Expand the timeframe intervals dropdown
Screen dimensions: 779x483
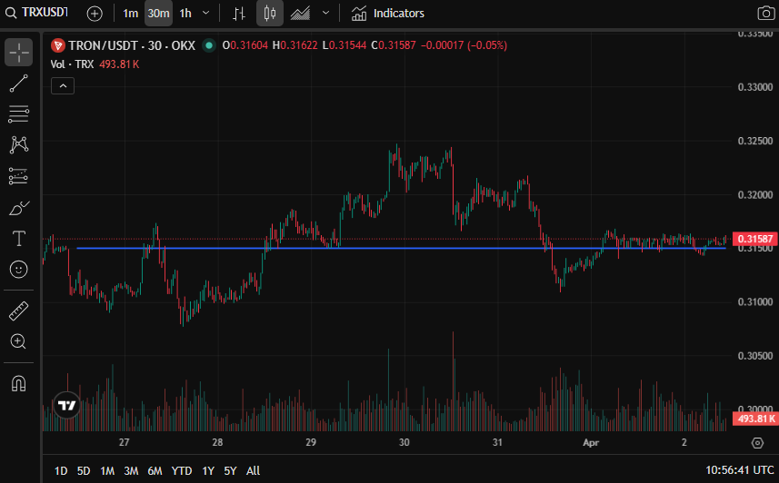(x=206, y=13)
